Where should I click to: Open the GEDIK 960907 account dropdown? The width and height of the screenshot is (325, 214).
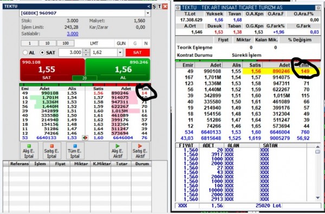click(x=148, y=13)
